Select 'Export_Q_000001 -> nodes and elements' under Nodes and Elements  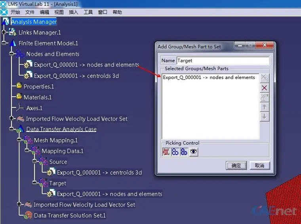[x=86, y=65]
